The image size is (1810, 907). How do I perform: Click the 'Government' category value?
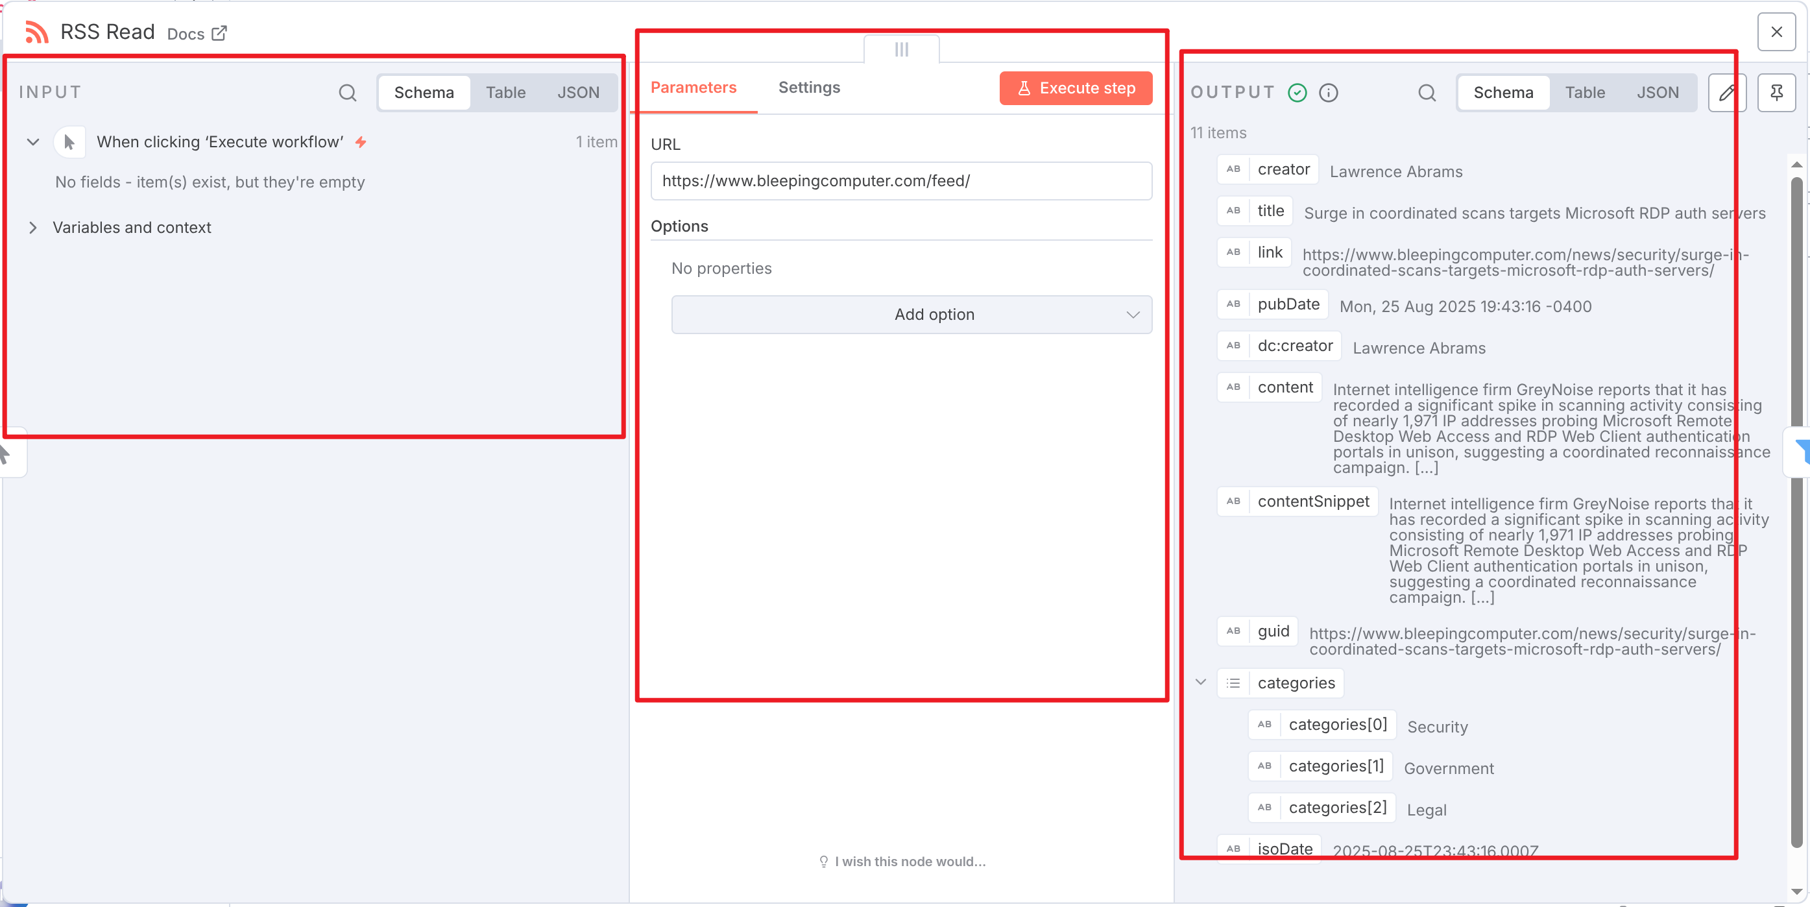tap(1448, 769)
